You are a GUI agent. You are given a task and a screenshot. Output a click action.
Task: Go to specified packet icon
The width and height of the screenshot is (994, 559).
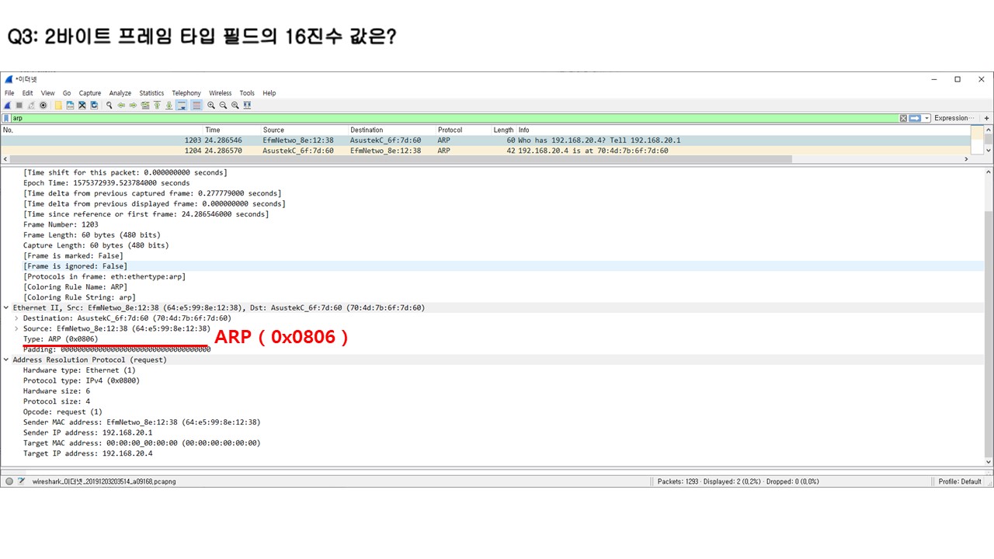[145, 105]
